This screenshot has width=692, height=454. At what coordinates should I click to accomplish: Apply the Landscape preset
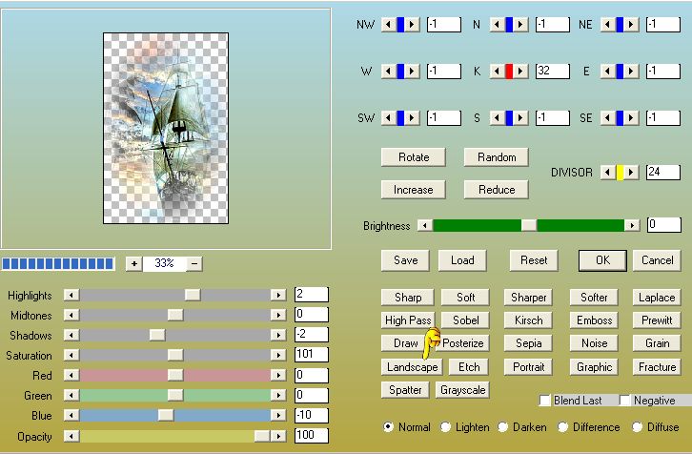[x=412, y=367]
